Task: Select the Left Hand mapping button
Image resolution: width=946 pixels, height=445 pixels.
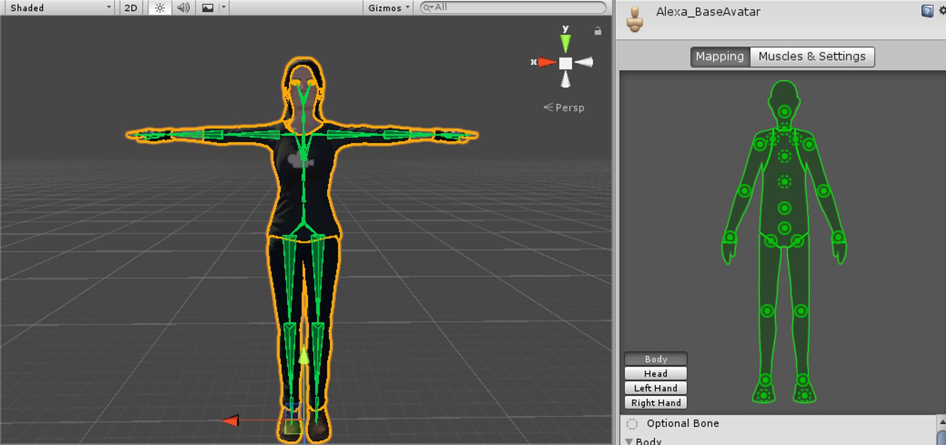Action: [x=656, y=388]
